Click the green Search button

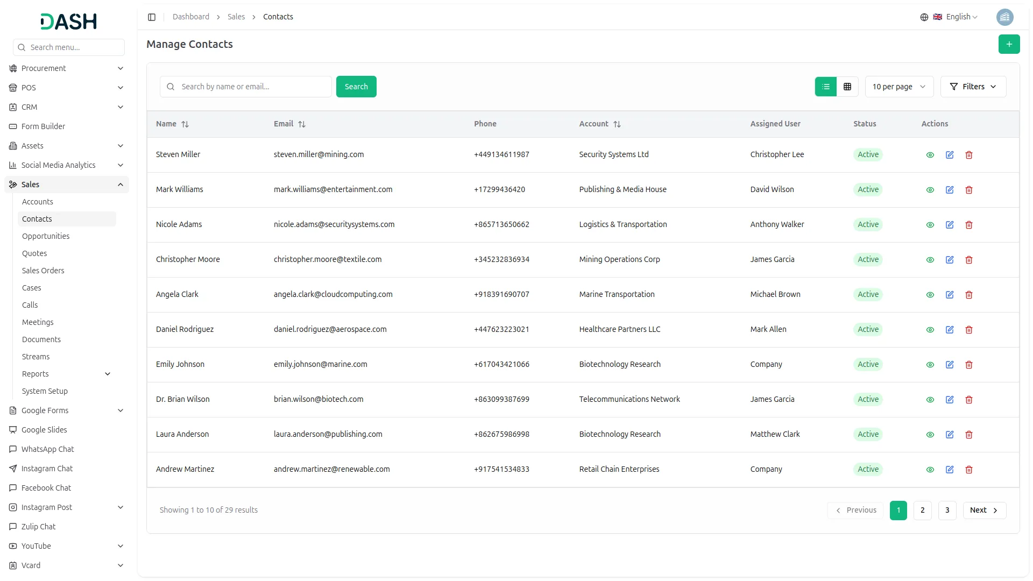(356, 87)
